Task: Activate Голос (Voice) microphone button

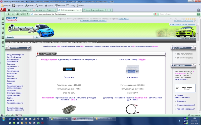Action: [x=80, y=5]
